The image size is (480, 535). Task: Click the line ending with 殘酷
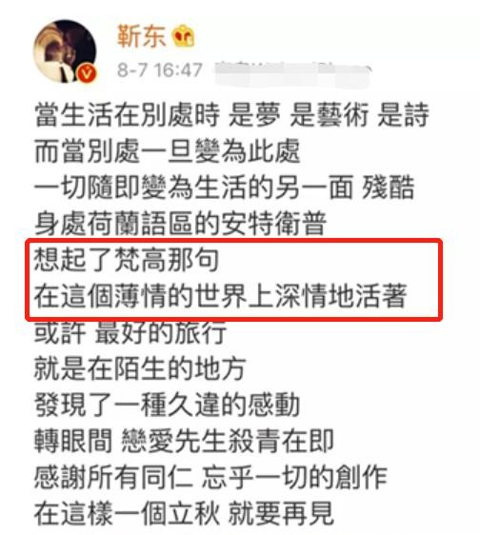[225, 188]
